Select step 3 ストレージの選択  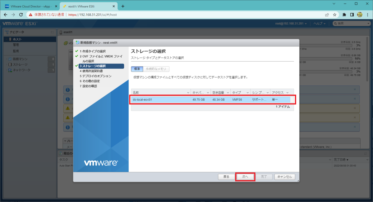point(102,66)
